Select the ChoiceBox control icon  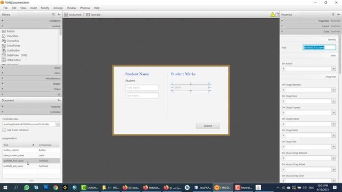[4, 41]
